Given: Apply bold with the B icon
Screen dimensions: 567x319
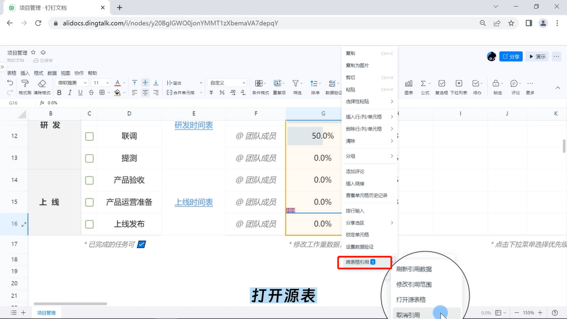Looking at the screenshot, I should [60, 93].
